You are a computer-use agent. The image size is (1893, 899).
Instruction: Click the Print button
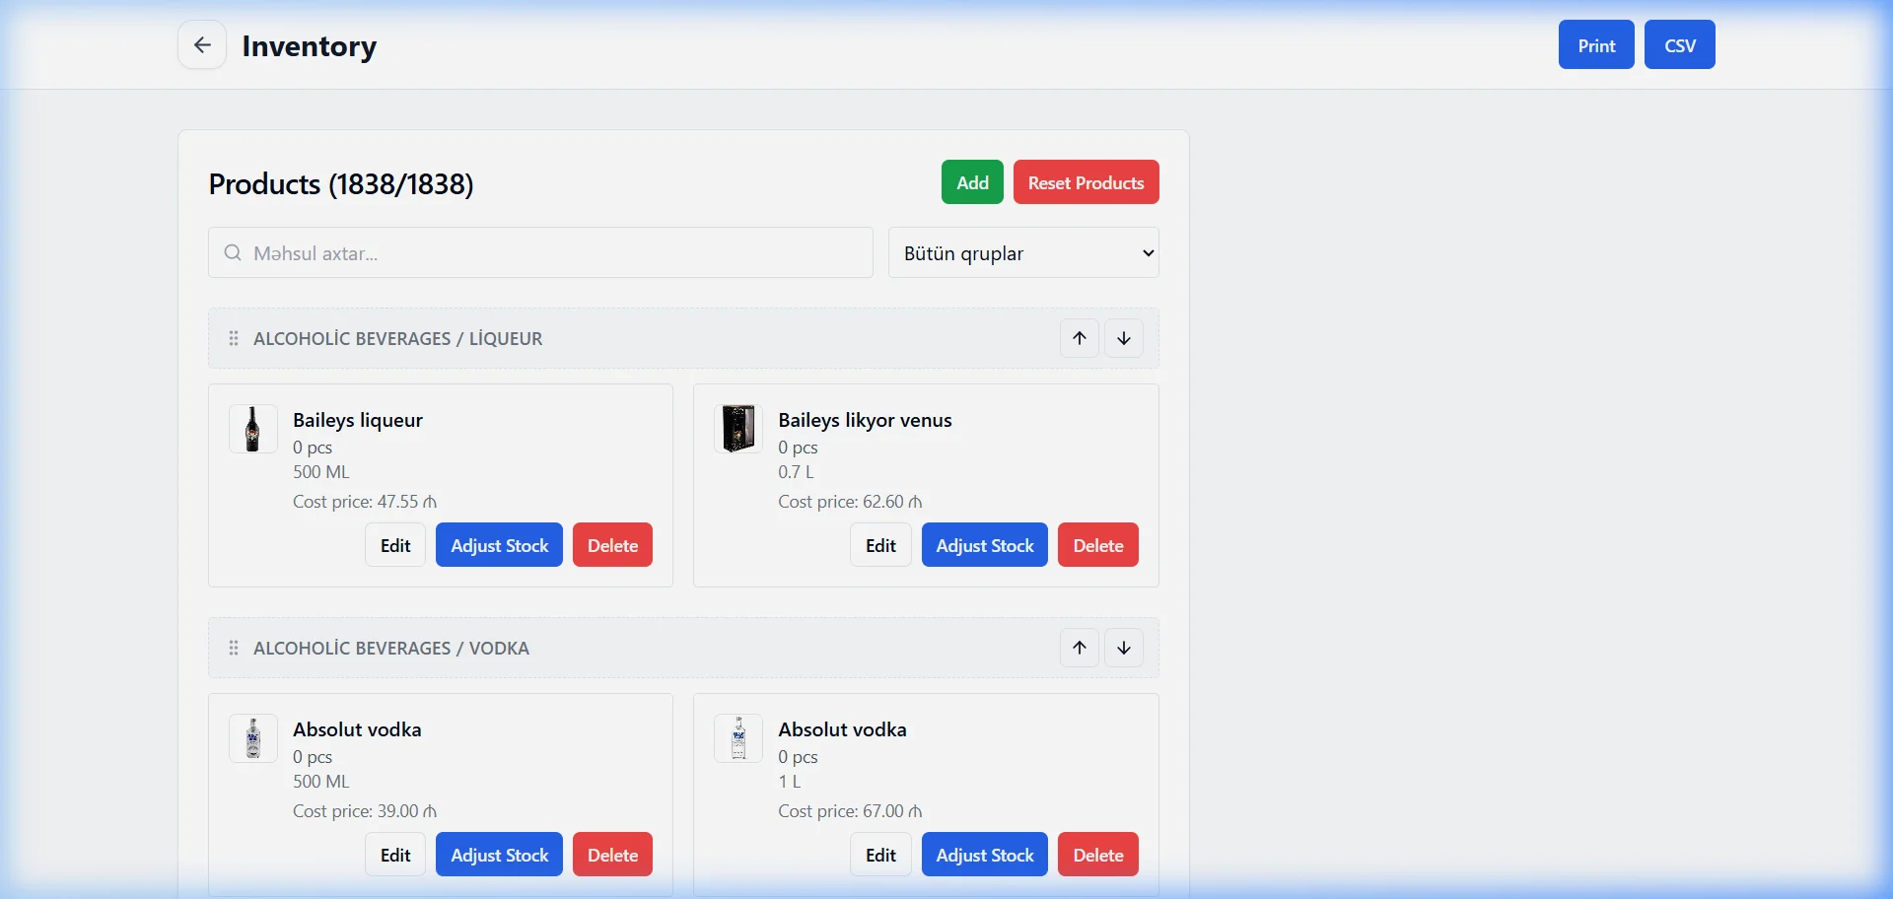(1596, 44)
